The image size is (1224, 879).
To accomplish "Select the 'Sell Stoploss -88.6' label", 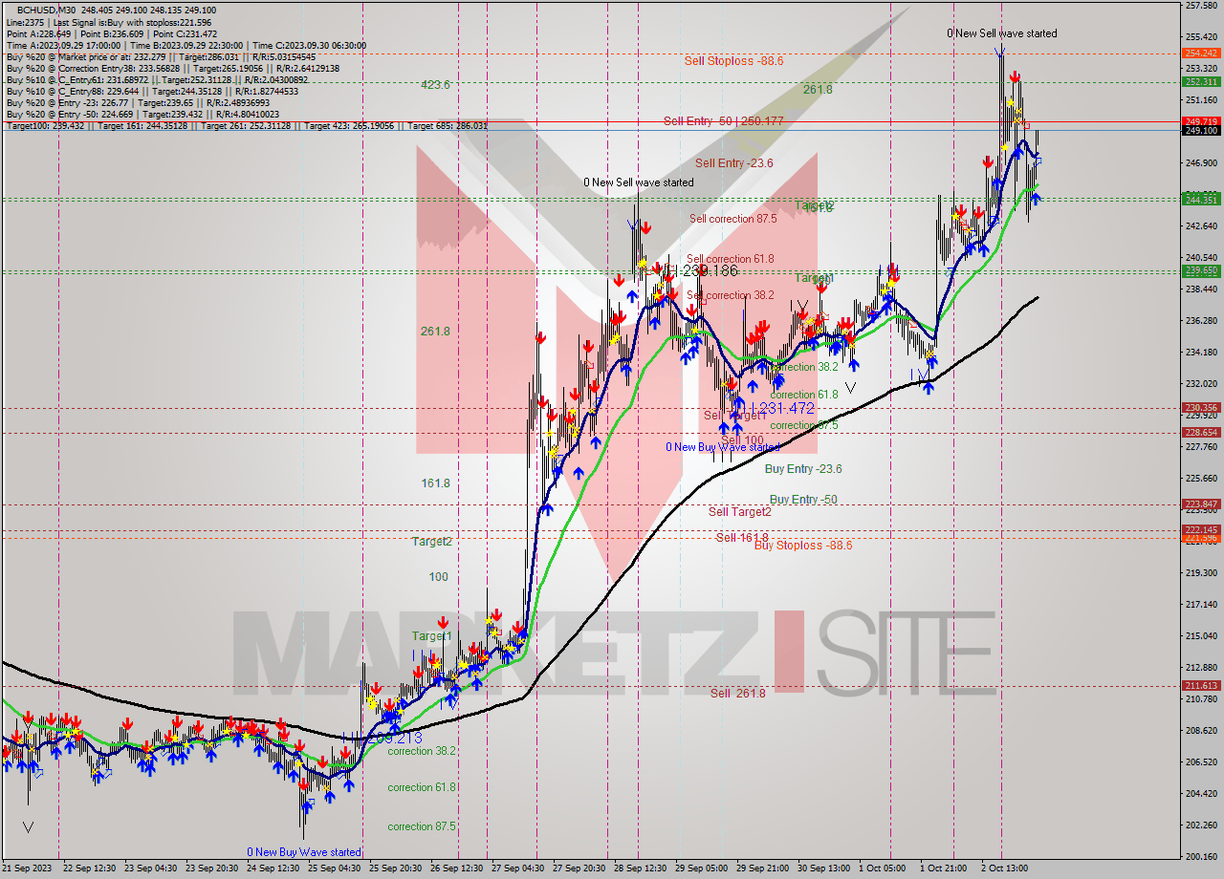I will pyautogui.click(x=733, y=60).
